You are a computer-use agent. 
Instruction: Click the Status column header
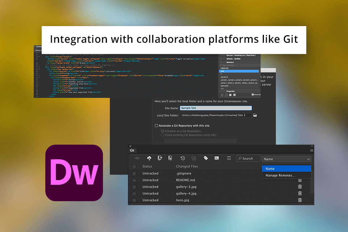click(147, 166)
